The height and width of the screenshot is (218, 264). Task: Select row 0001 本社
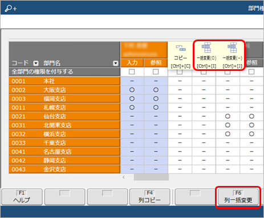pyautogui.click(x=64, y=81)
